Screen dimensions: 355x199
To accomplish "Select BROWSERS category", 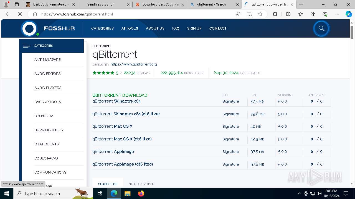I will click(x=44, y=116).
